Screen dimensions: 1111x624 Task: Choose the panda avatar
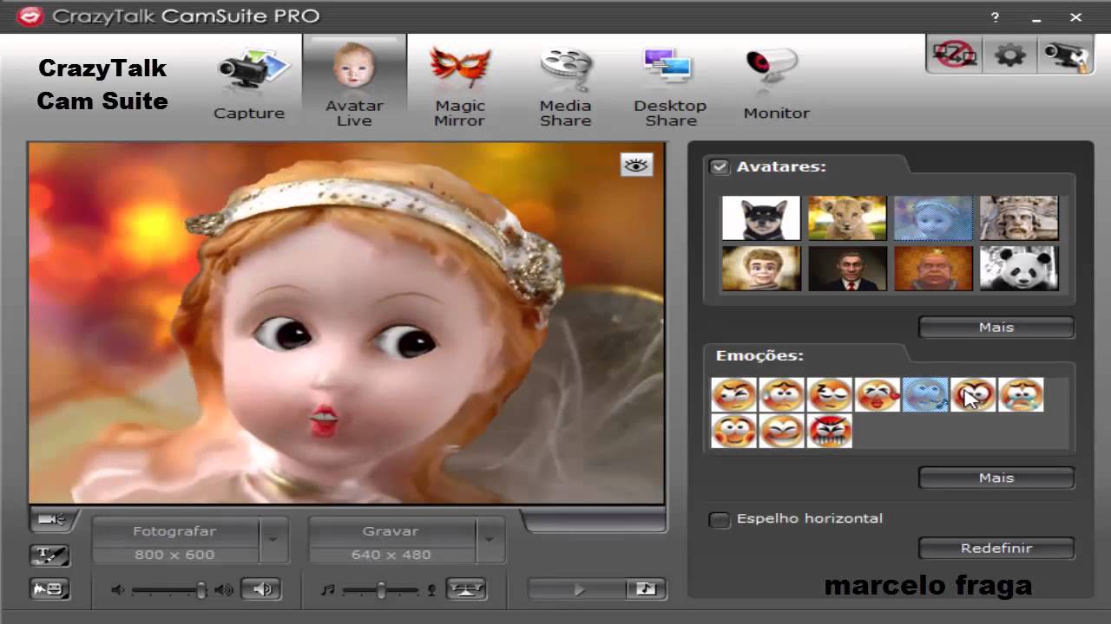1019,268
